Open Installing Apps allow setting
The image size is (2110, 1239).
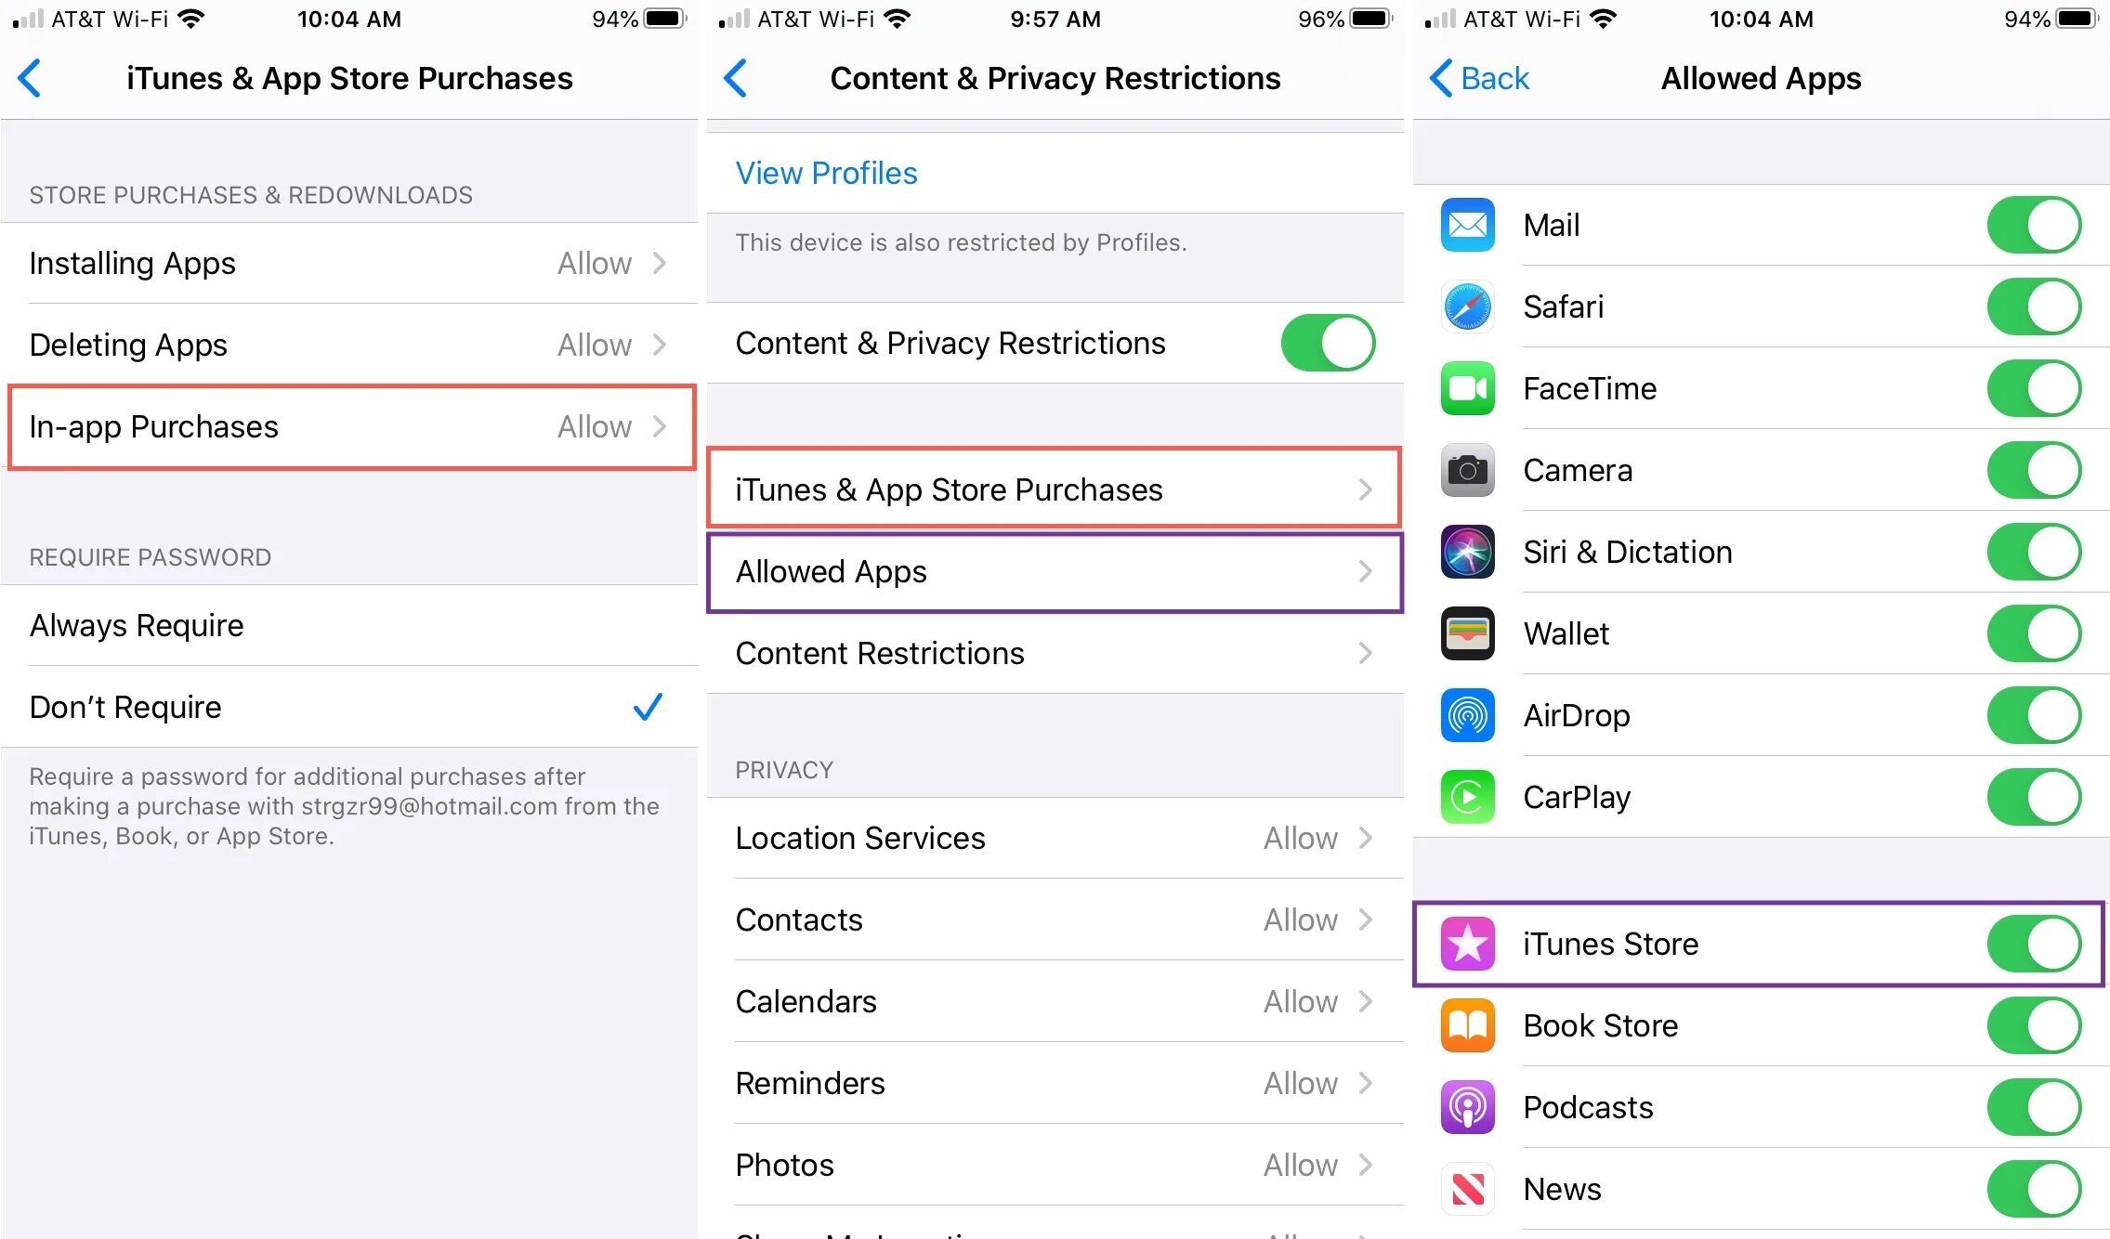(x=349, y=263)
